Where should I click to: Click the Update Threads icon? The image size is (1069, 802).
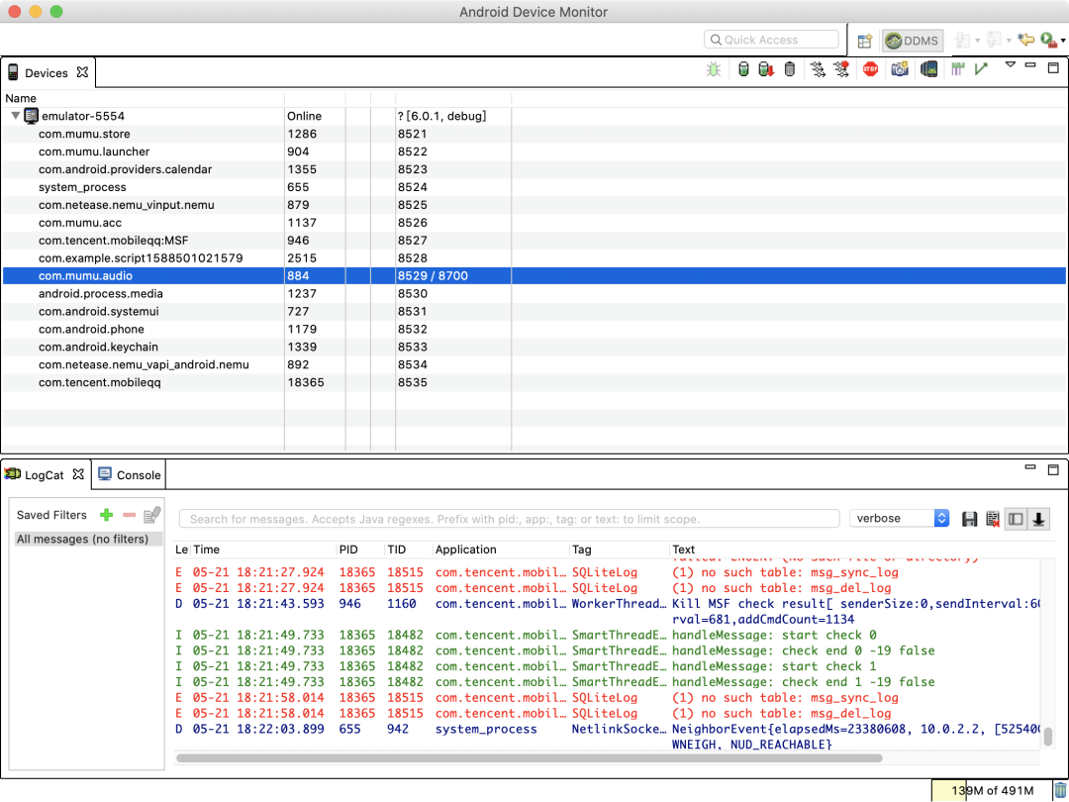click(x=818, y=69)
